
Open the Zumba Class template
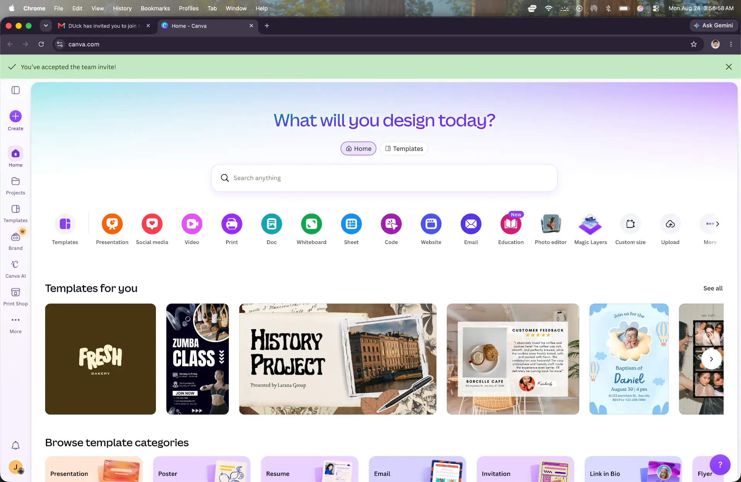pos(198,359)
